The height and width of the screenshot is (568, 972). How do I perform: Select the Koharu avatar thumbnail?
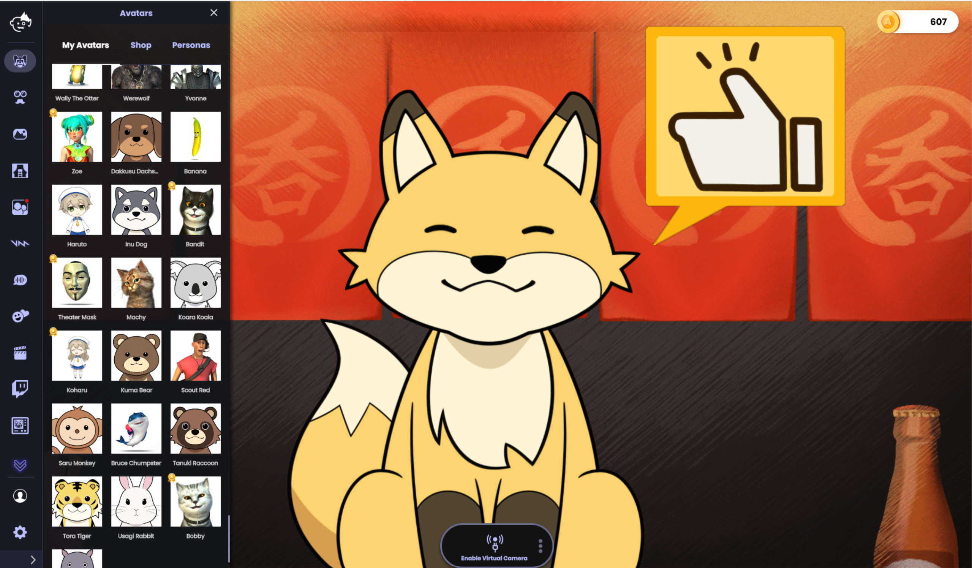pos(77,355)
